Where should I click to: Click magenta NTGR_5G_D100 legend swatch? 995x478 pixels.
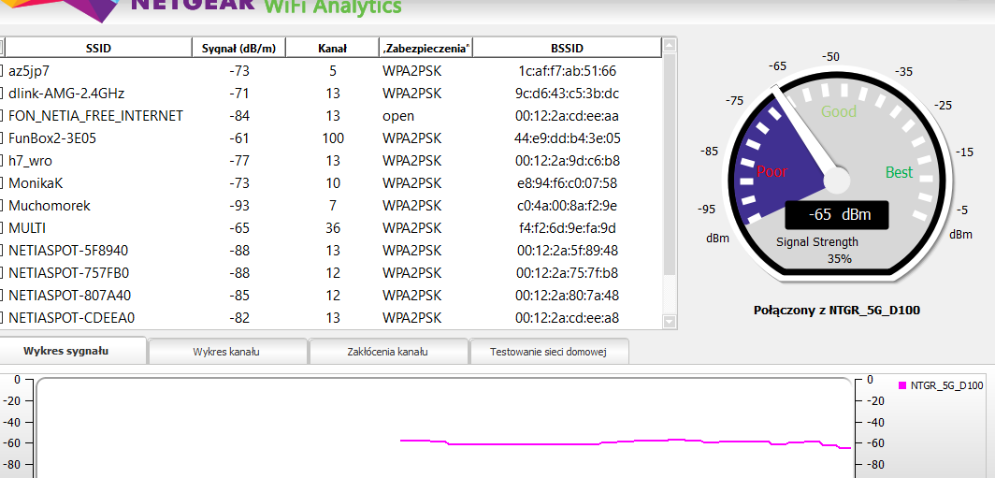[x=902, y=385]
